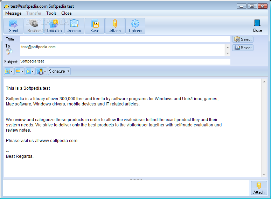The width and height of the screenshot is (271, 199).
Task: Click the dotted splitter handle above attachments
Action: 136,179
